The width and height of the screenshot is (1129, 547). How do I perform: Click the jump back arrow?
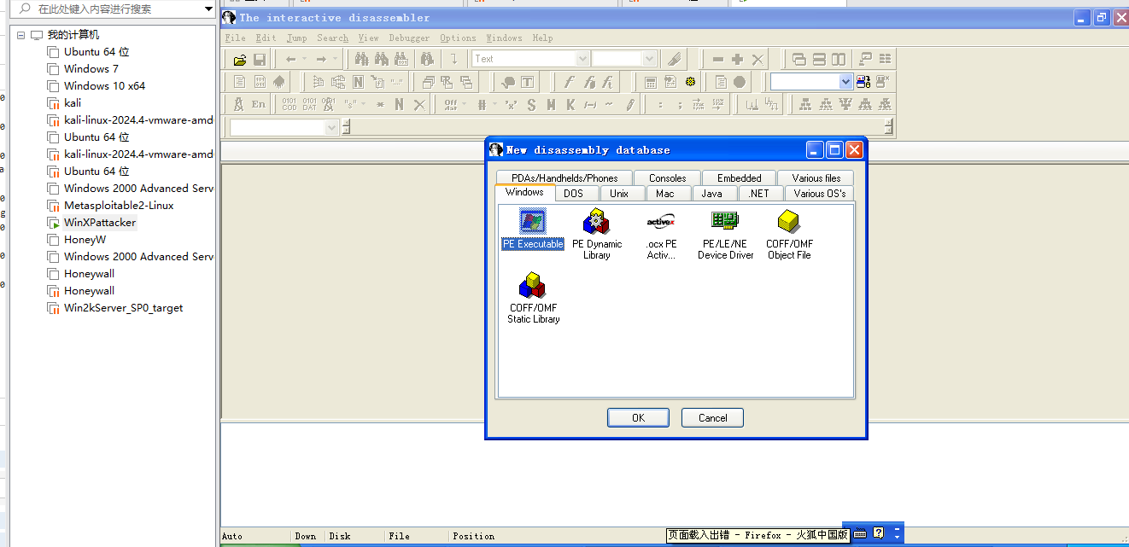pyautogui.click(x=290, y=59)
